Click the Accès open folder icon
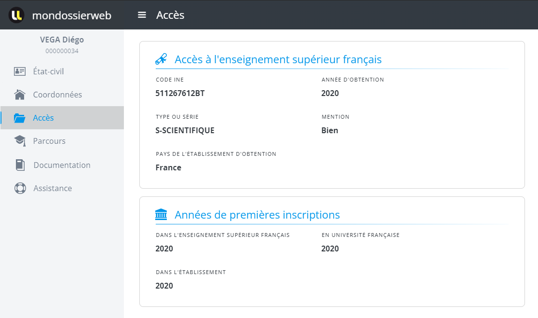 pyautogui.click(x=20, y=118)
